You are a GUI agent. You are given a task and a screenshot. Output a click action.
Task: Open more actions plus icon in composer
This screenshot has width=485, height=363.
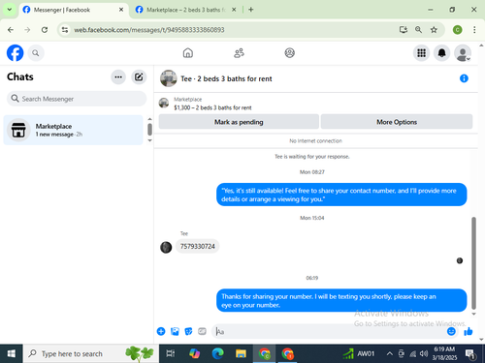click(x=161, y=331)
